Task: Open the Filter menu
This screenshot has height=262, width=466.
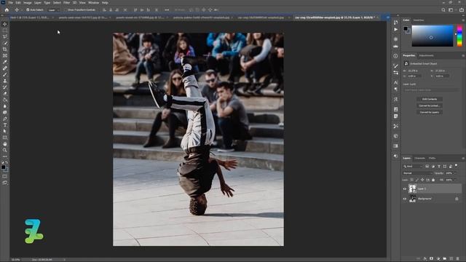Action: click(x=66, y=3)
